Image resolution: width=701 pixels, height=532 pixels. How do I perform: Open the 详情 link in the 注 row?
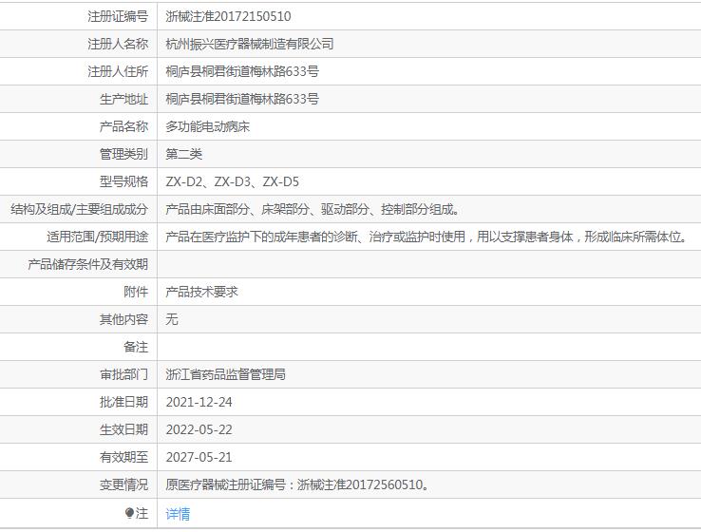click(178, 514)
